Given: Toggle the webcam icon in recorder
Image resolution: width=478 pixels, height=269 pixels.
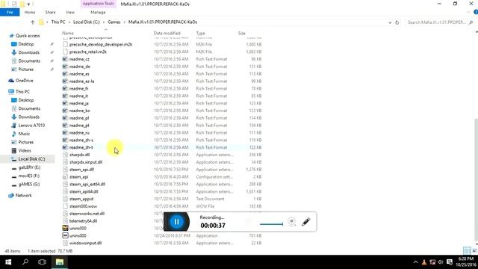Looking at the screenshot, I should point(291,221).
